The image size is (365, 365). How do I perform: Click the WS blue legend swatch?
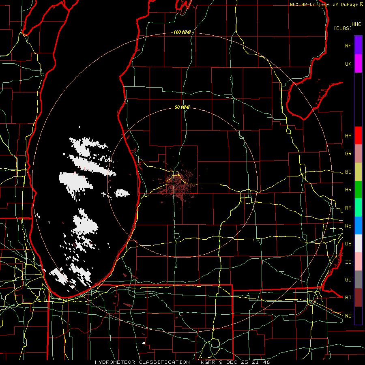[x=358, y=225]
